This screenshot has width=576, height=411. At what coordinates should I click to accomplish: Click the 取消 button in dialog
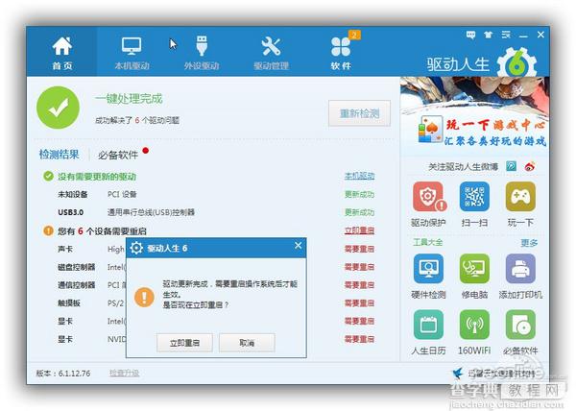click(x=247, y=343)
